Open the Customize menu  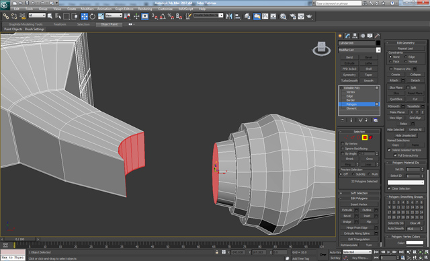pos(165,9)
